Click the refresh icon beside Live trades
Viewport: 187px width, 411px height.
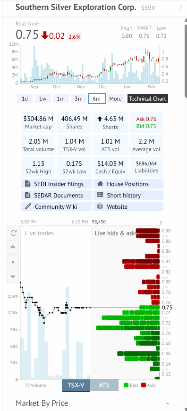pyautogui.click(x=13, y=233)
